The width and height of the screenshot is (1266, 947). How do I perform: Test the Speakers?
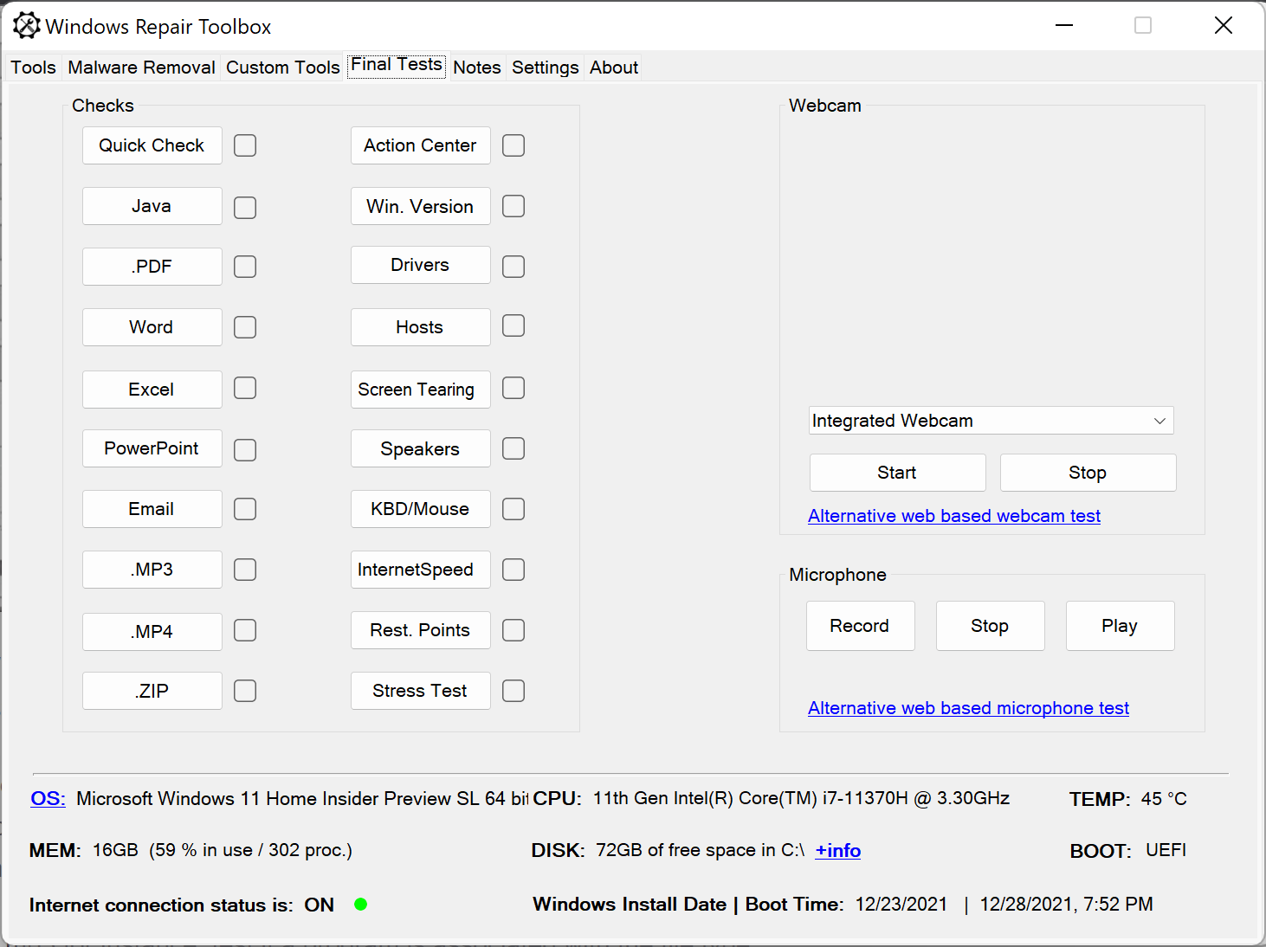coord(421,448)
